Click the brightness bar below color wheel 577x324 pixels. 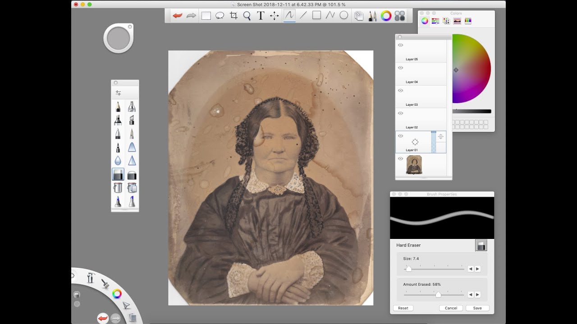click(472, 111)
